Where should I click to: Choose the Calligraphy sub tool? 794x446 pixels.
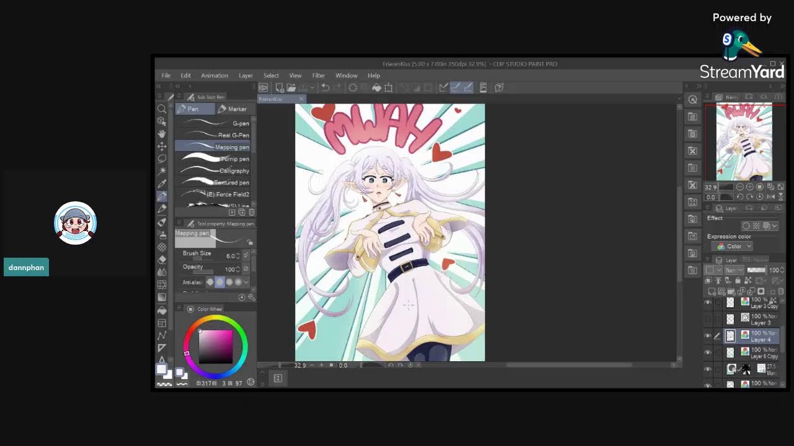213,170
